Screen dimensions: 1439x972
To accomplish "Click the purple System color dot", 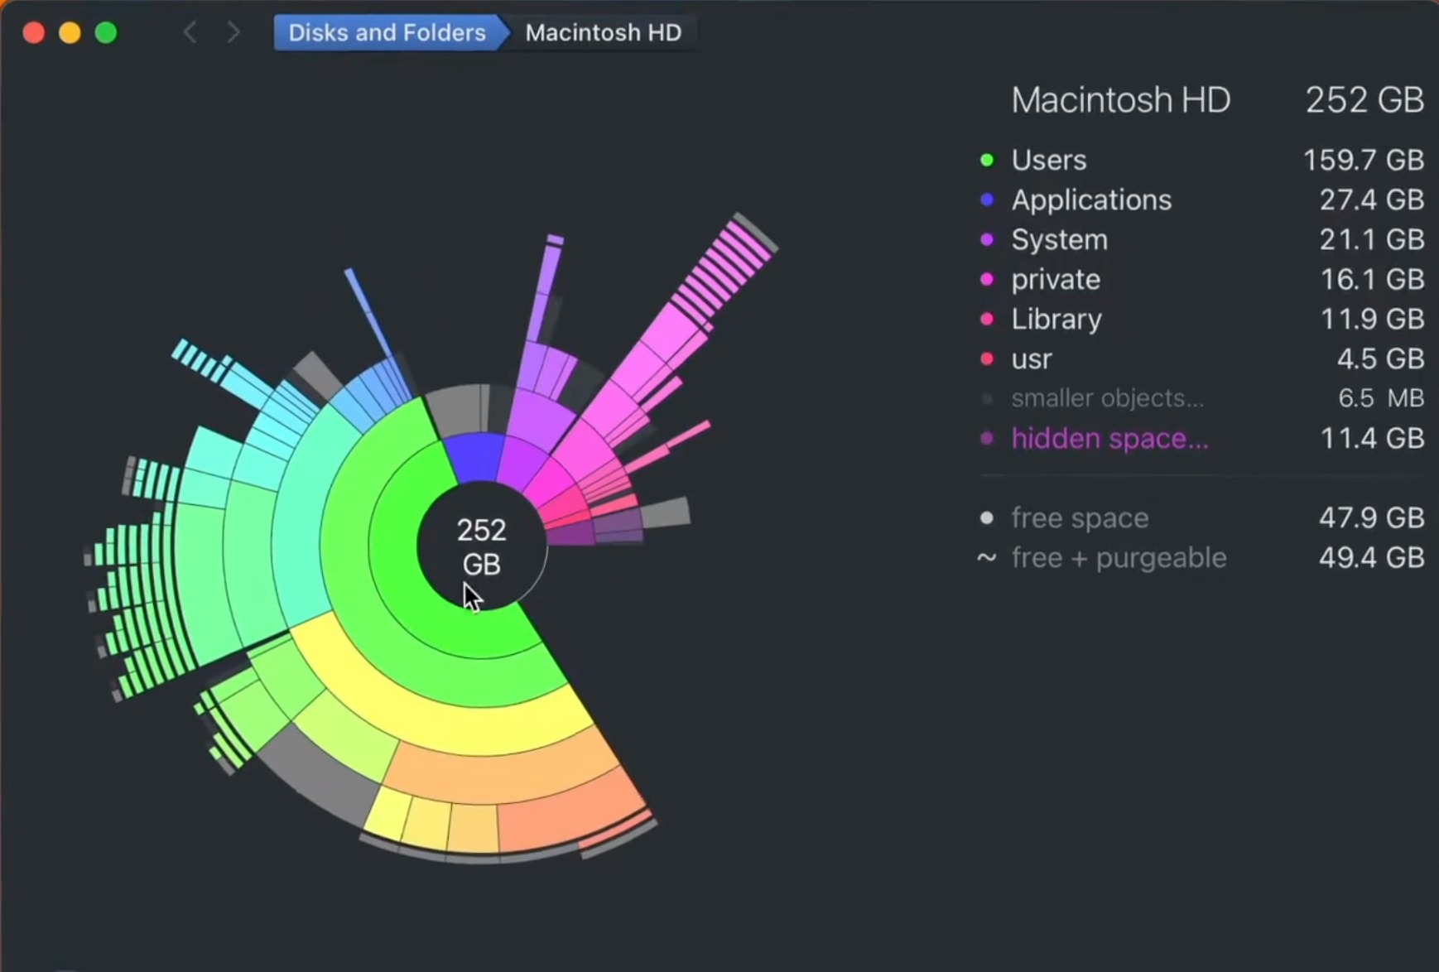I will [987, 239].
